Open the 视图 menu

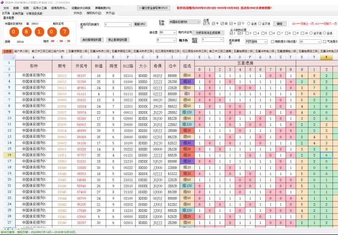(26, 8)
